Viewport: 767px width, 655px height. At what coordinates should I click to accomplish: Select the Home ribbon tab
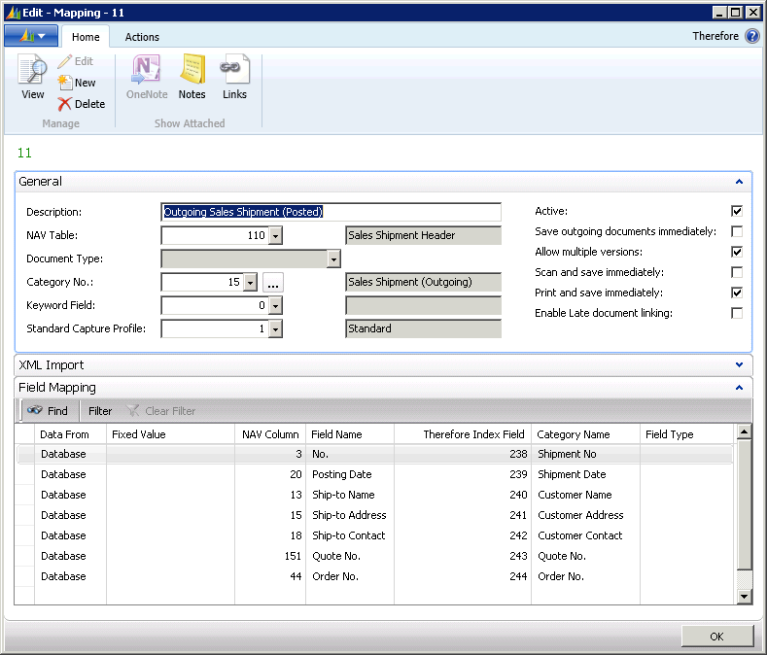(x=86, y=37)
